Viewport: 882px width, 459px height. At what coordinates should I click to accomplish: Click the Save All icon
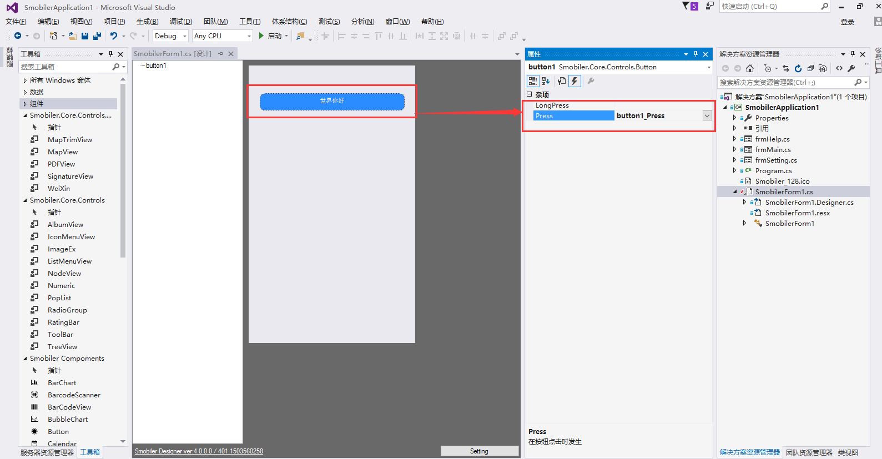[x=97, y=36]
